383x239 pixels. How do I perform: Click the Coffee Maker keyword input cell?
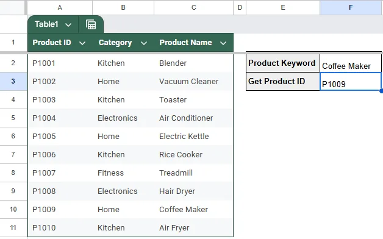point(351,63)
